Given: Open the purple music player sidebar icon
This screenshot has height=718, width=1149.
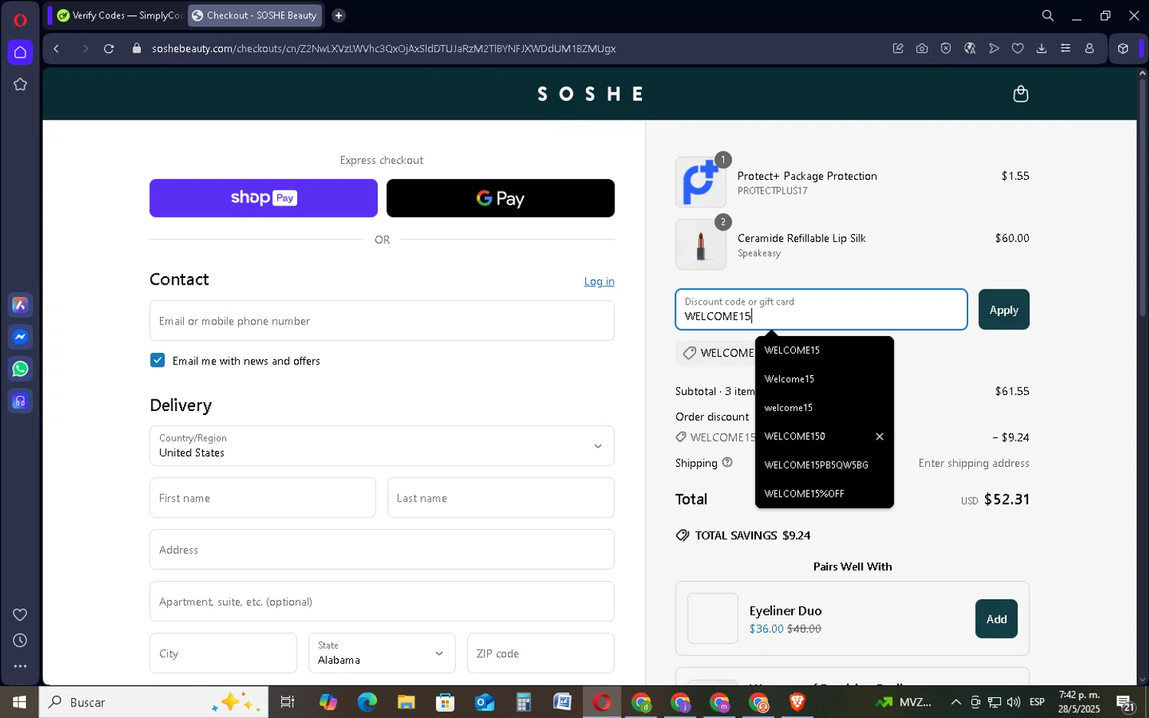Looking at the screenshot, I should coord(20,401).
